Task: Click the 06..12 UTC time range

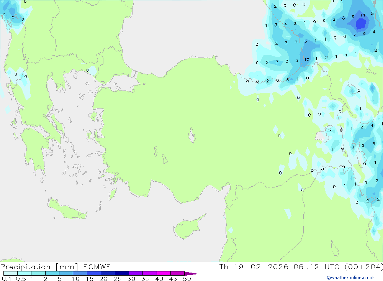Action: (x=317, y=266)
